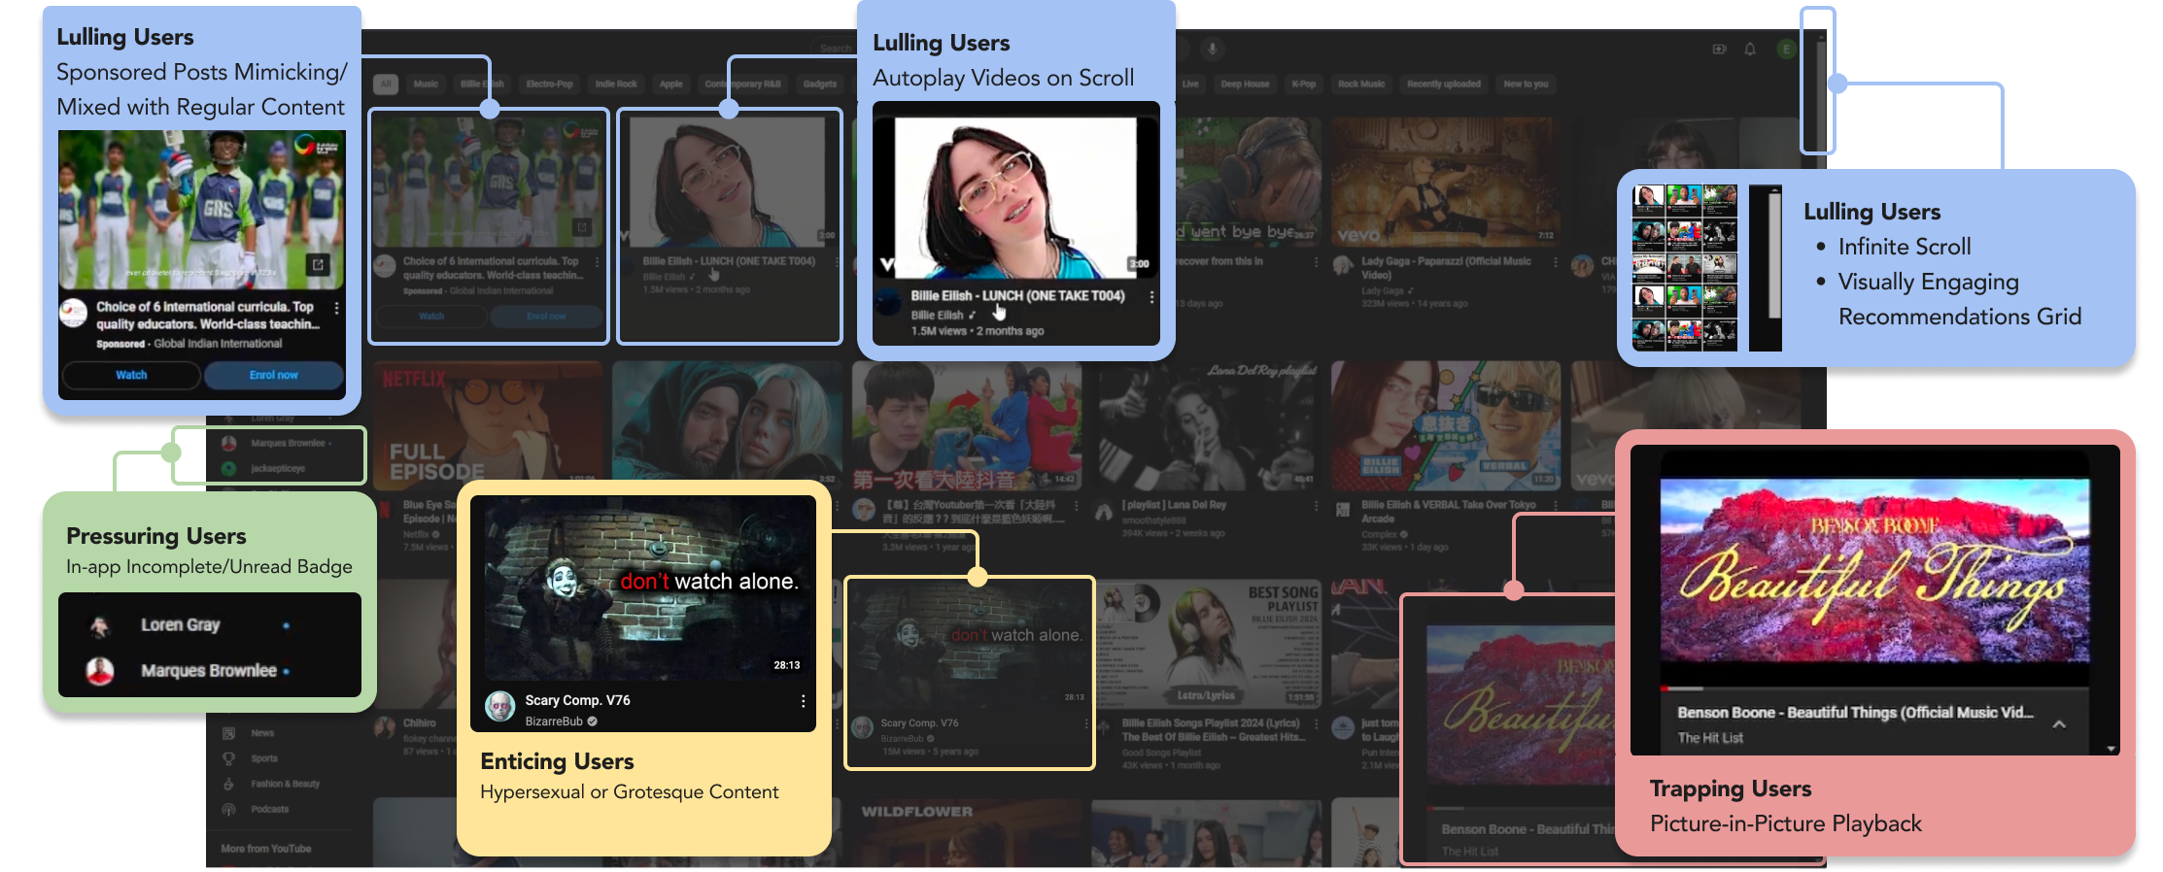
Task: Open three-dot menu on Scary Comp. V76 callout
Action: click(x=803, y=701)
